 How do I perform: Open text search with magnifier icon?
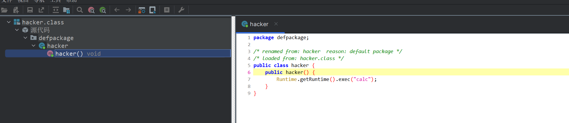(x=80, y=10)
